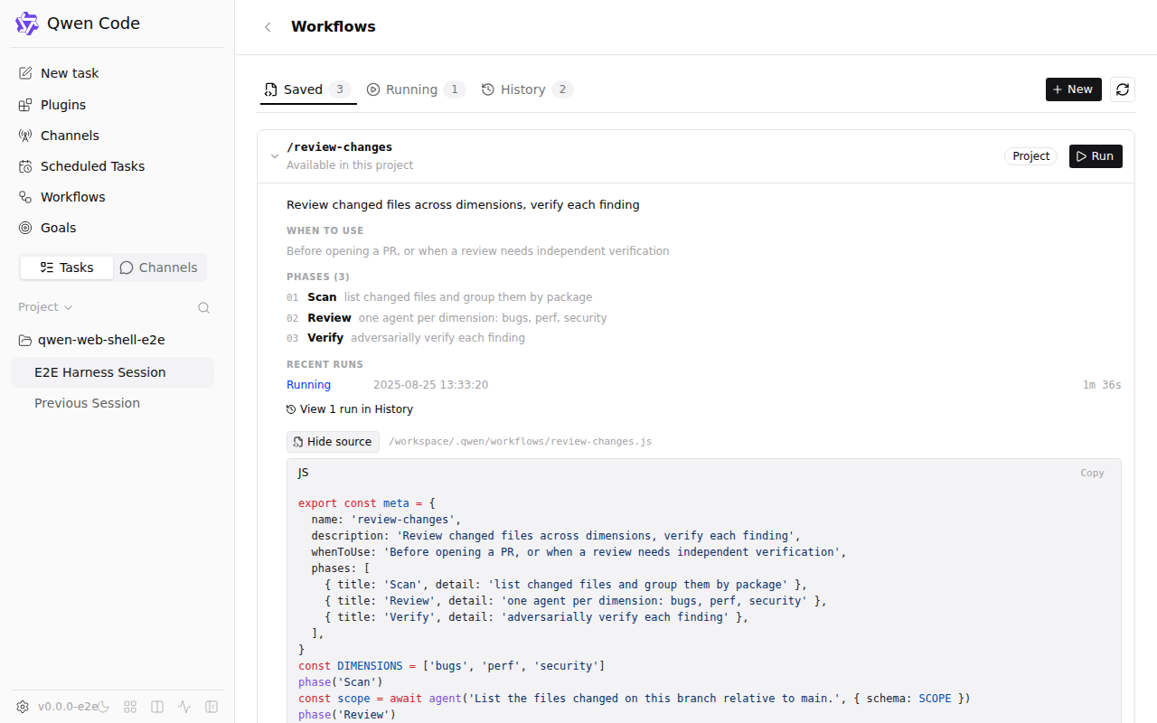Screen dimensions: 1157x723
Task: Click the count badge on the History tab
Action: pyautogui.click(x=562, y=89)
